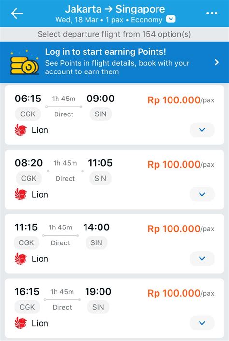Image resolution: width=229 pixels, height=341 pixels.
Task: Tap the back arrow icon
Action: pos(17,13)
